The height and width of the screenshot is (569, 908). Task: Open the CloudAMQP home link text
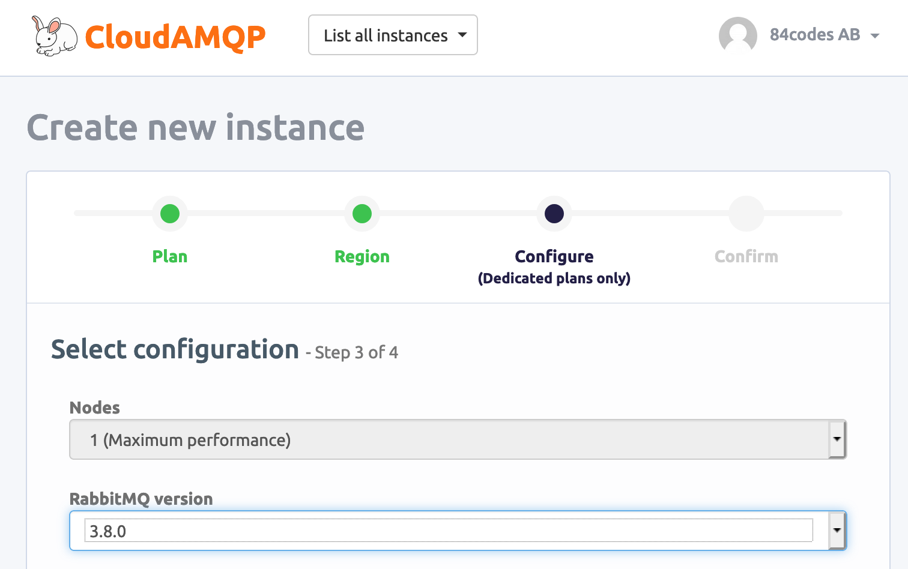pos(175,37)
